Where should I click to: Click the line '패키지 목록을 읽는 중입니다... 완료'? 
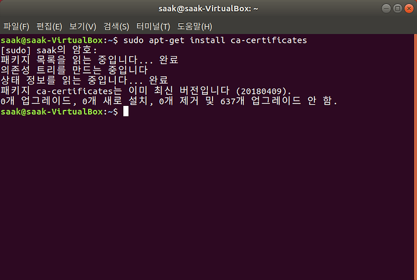tap(89, 60)
